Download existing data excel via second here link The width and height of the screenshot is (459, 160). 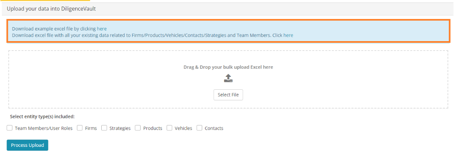click(x=288, y=35)
